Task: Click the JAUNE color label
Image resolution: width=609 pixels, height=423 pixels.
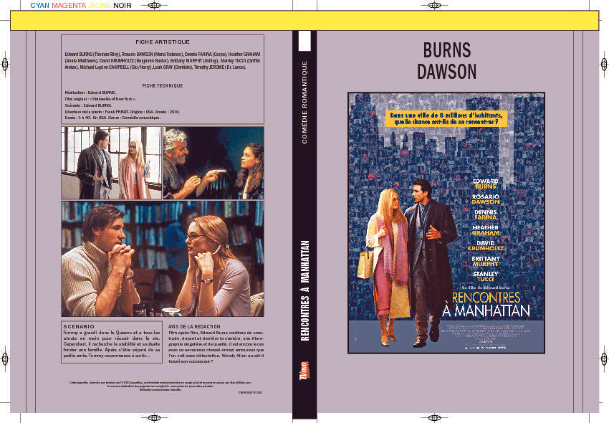Action: 100,6
